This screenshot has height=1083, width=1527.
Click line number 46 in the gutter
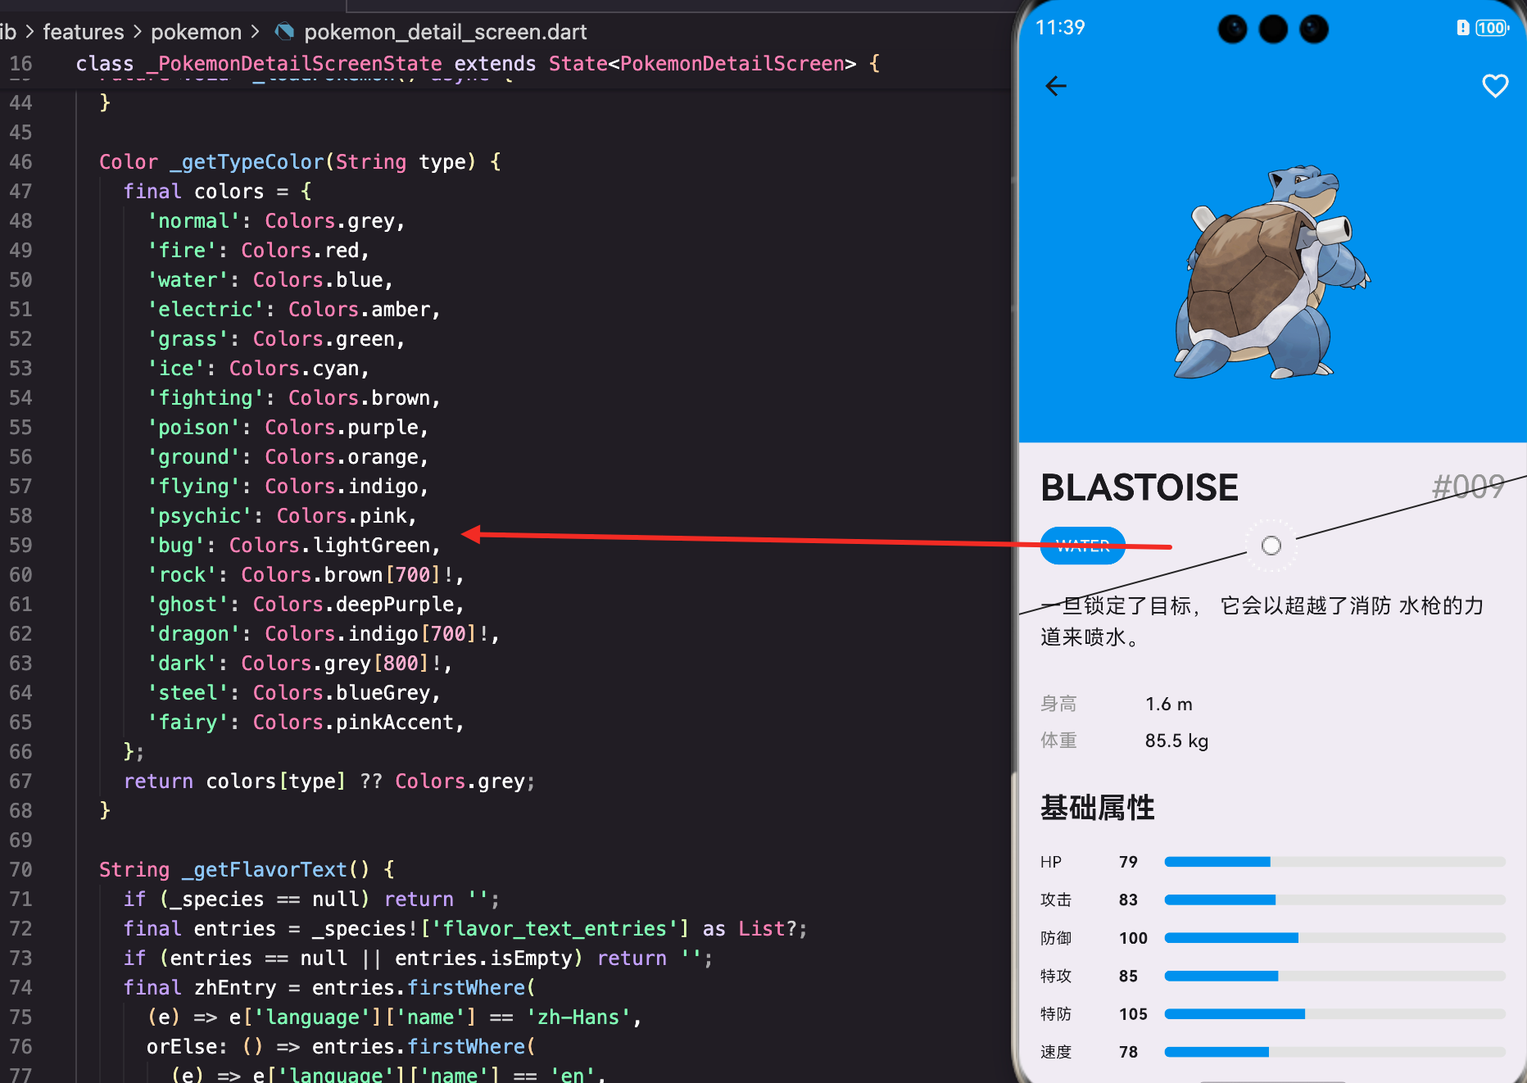(21, 161)
